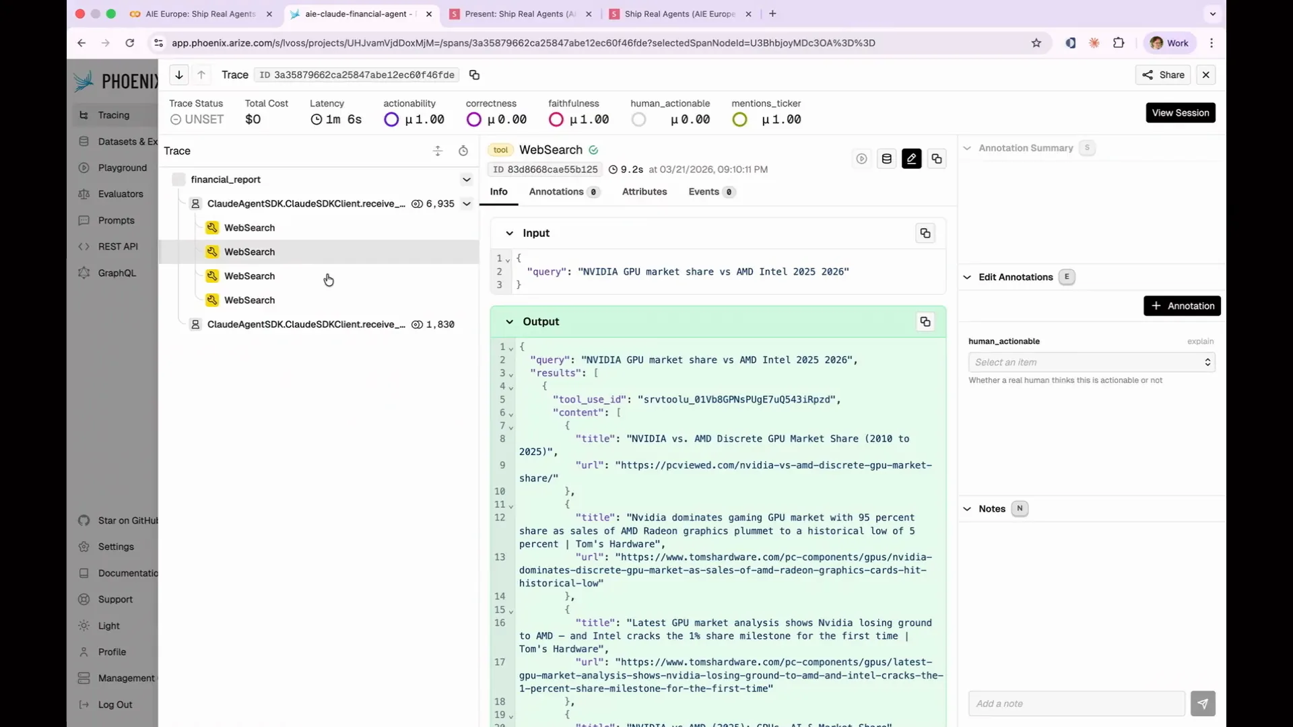Collapse the financial_report root span
The image size is (1293, 727).
click(466, 180)
